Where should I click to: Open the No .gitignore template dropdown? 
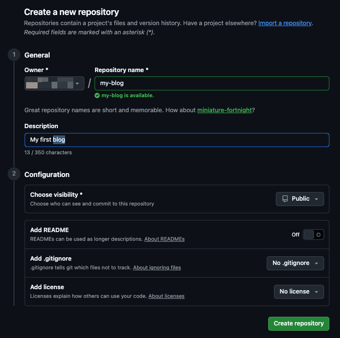295,263
